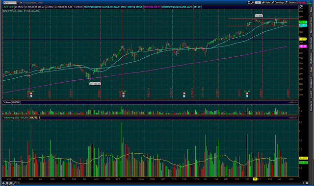314x186 pixels.
Task: Click the AUTOZONE INC COM company name
Action: (32, 2)
